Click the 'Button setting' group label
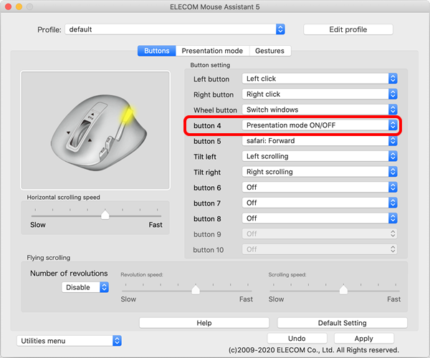The width and height of the screenshot is (430, 358). point(210,65)
